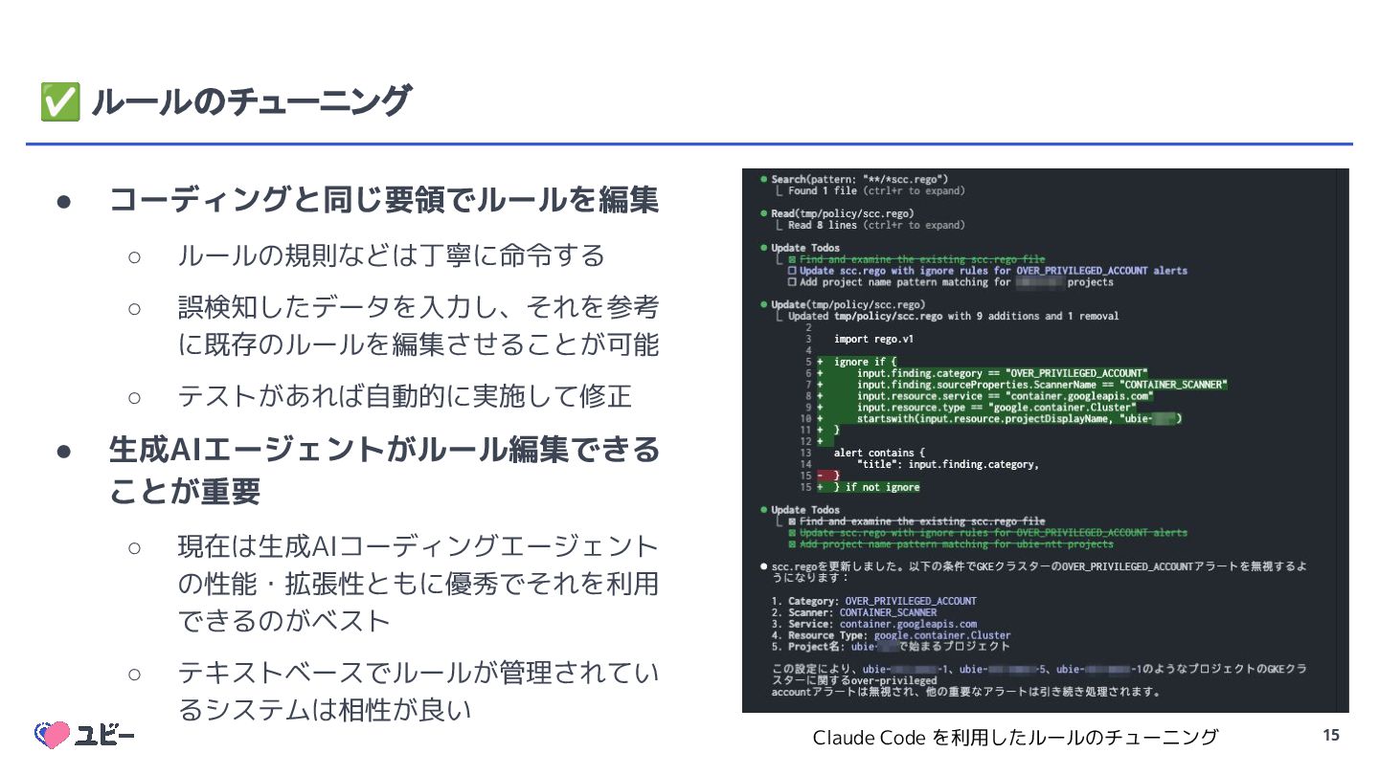Click checked box of struck-through 'ubie-ntt projects' todo

pos(792,544)
